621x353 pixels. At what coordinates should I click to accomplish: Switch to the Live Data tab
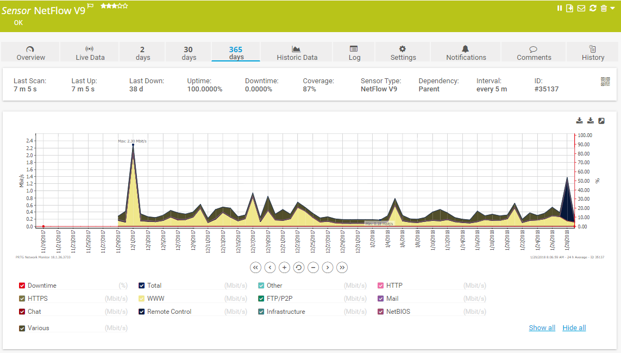[90, 52]
